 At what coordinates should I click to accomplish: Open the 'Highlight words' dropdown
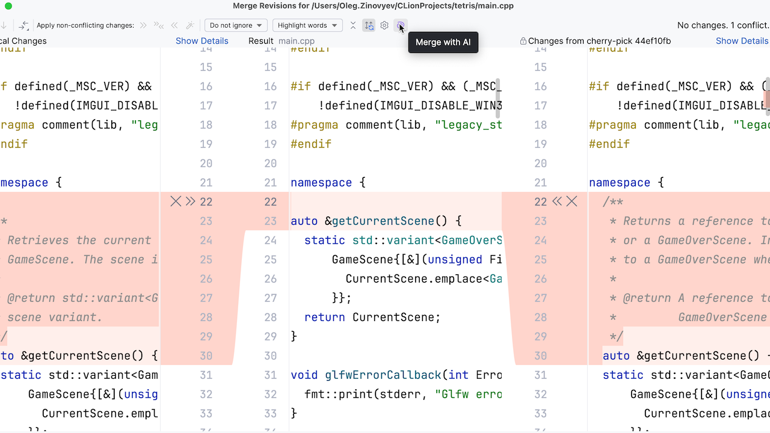pyautogui.click(x=307, y=25)
